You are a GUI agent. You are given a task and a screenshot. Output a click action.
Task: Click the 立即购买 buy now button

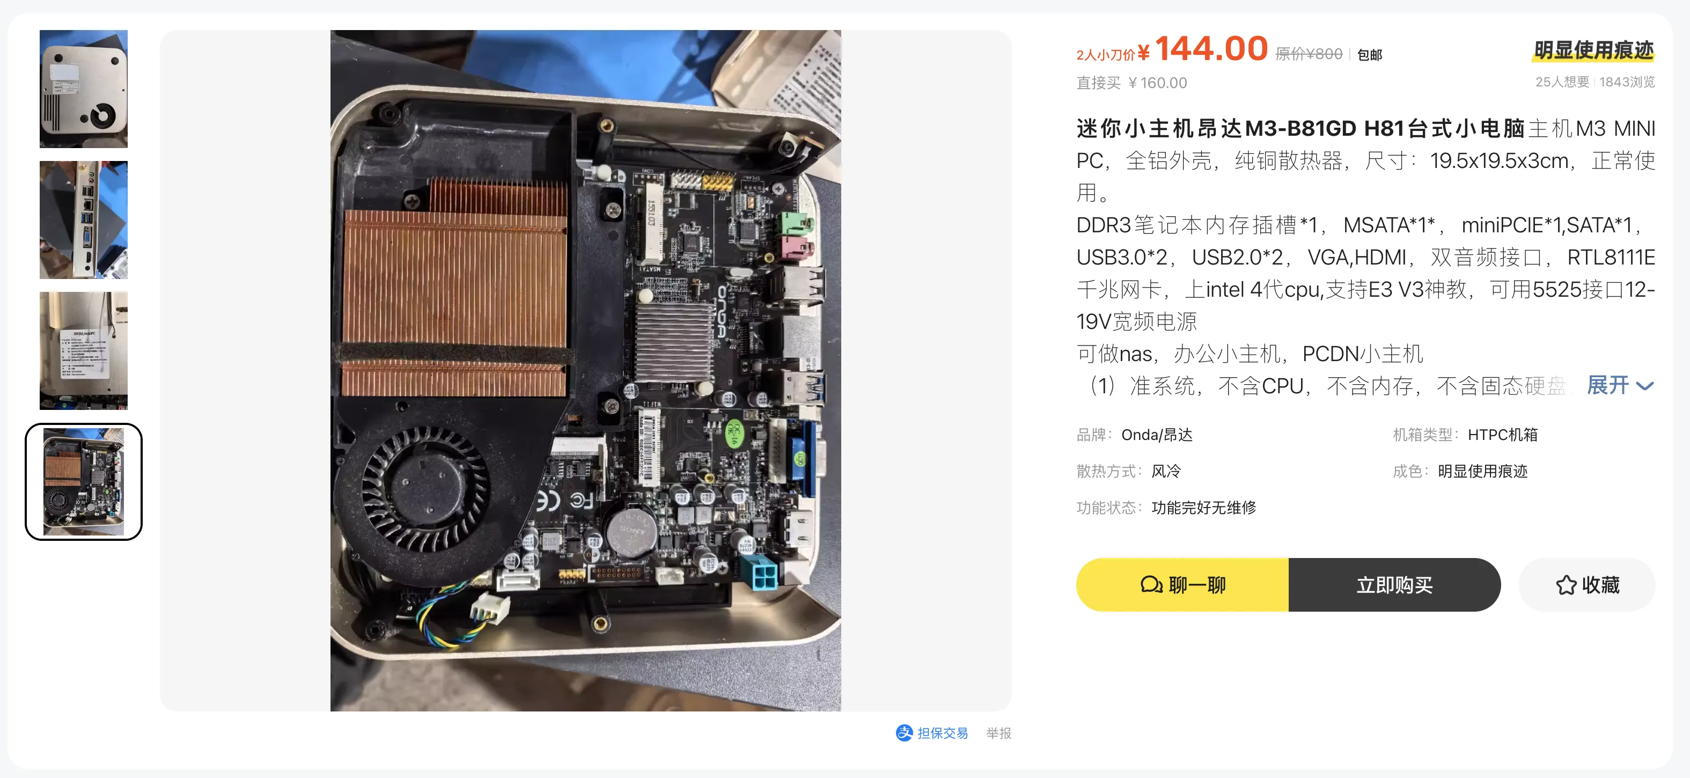(1394, 584)
